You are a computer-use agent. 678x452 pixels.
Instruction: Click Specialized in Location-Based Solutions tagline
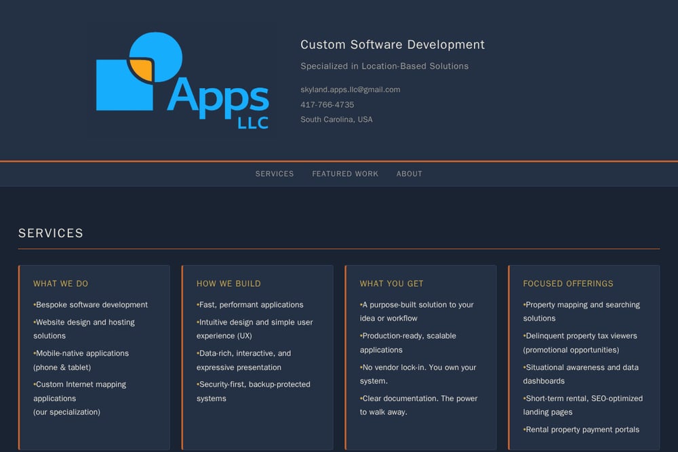(x=384, y=66)
